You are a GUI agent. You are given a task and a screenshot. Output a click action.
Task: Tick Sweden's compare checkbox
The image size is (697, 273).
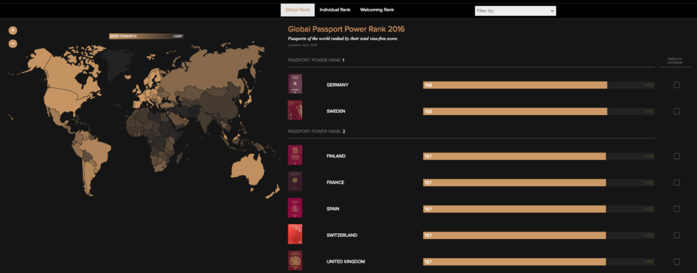[x=677, y=111]
